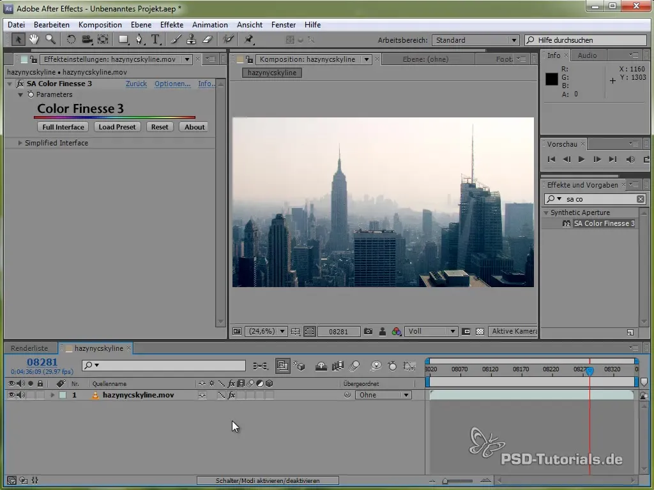This screenshot has height=490, width=654.
Task: Click Optionen... link for effect
Action: pyautogui.click(x=172, y=84)
